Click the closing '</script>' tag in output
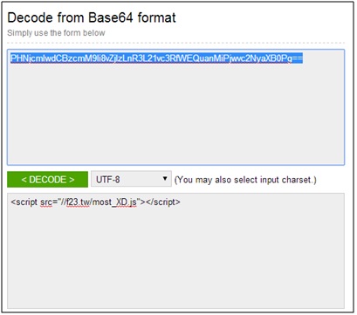Image resolution: width=357 pixels, height=315 pixels. (x=163, y=202)
